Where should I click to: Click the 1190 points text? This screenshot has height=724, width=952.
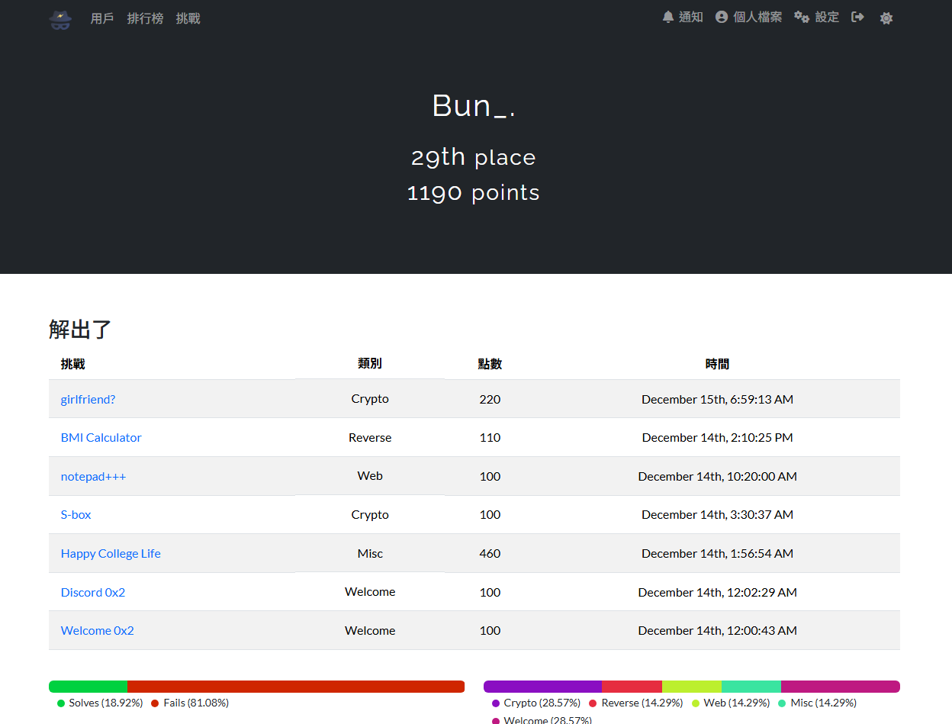click(x=474, y=192)
